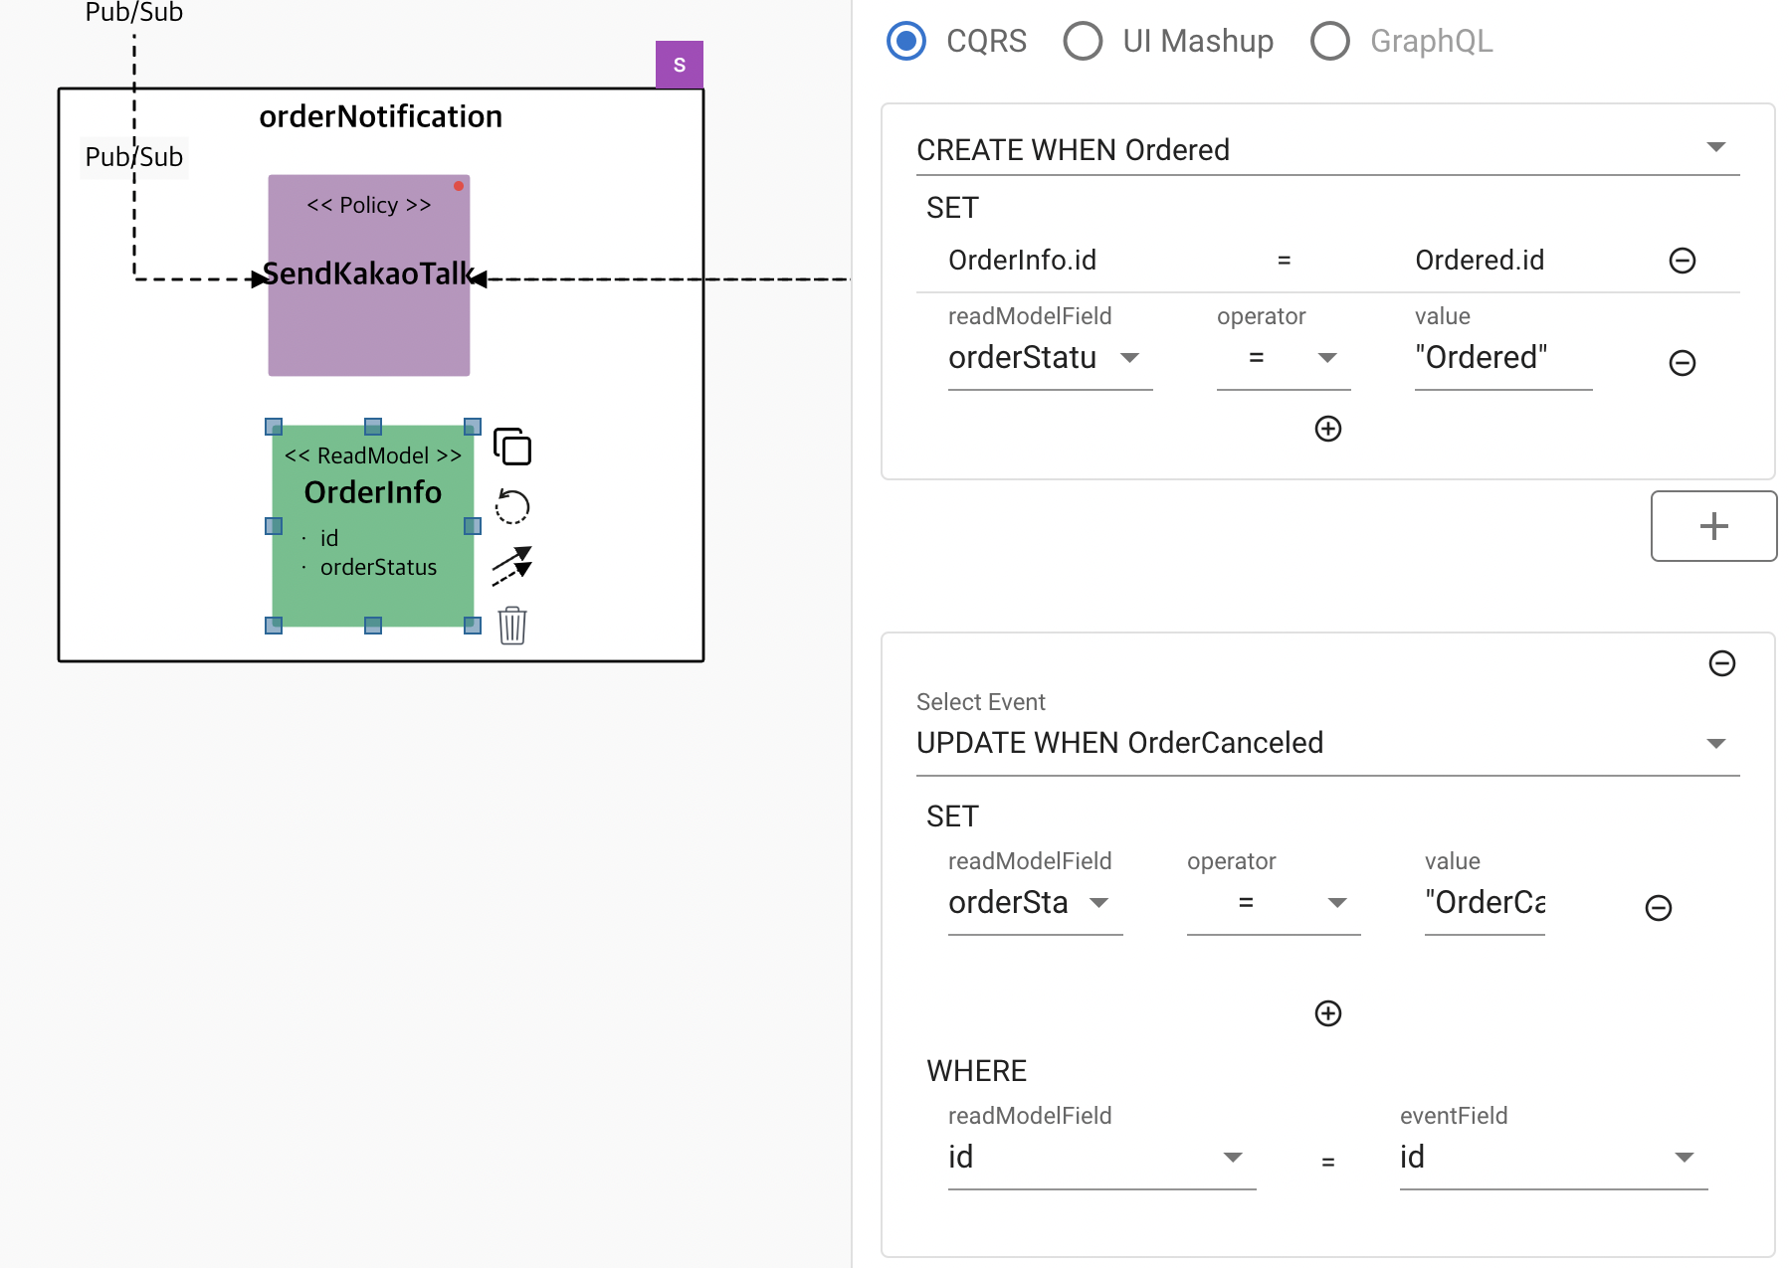Remove the UPDATE WHEN OrderCanceled block
The image size is (1789, 1268).
1721,663
